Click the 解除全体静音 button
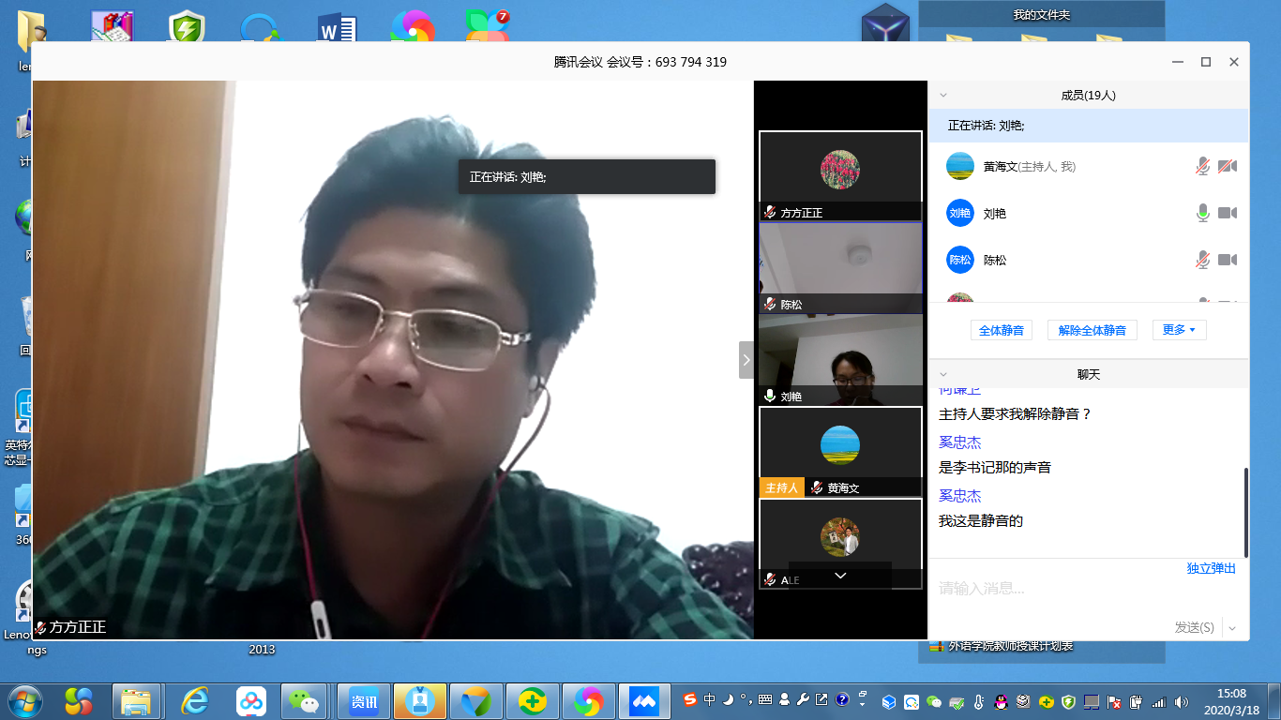 1092,330
